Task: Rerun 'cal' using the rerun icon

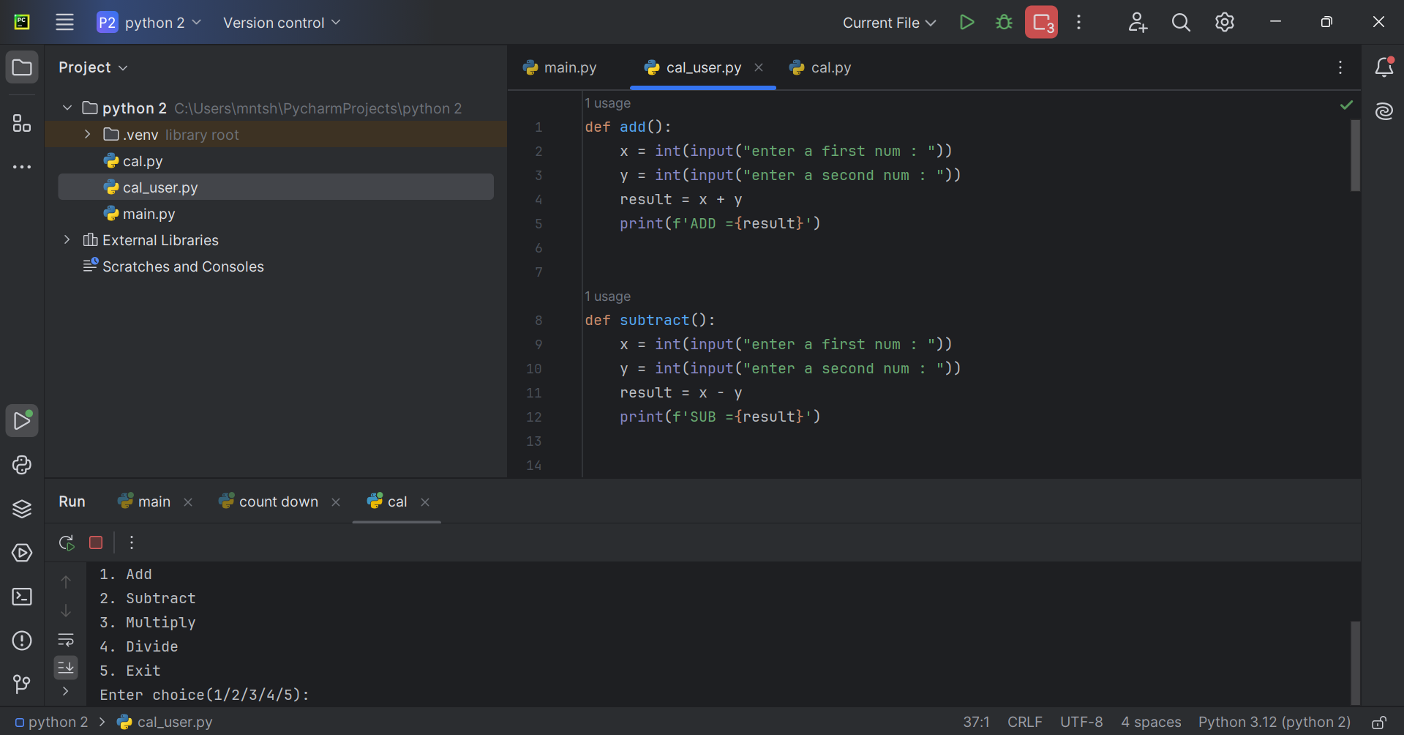Action: pos(67,542)
